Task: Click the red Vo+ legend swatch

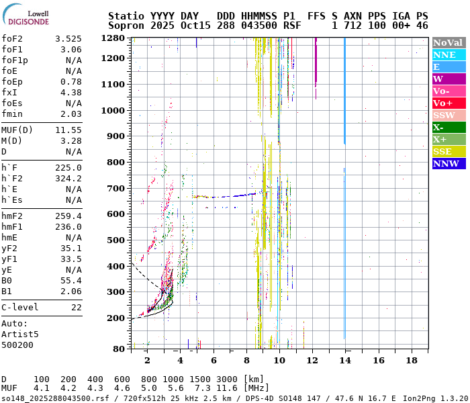Action: click(449, 103)
